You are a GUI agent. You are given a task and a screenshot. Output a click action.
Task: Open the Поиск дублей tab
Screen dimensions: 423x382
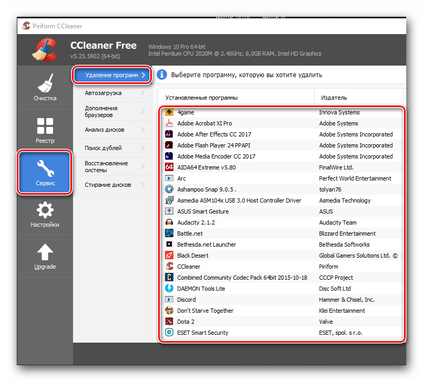pyautogui.click(x=112, y=148)
